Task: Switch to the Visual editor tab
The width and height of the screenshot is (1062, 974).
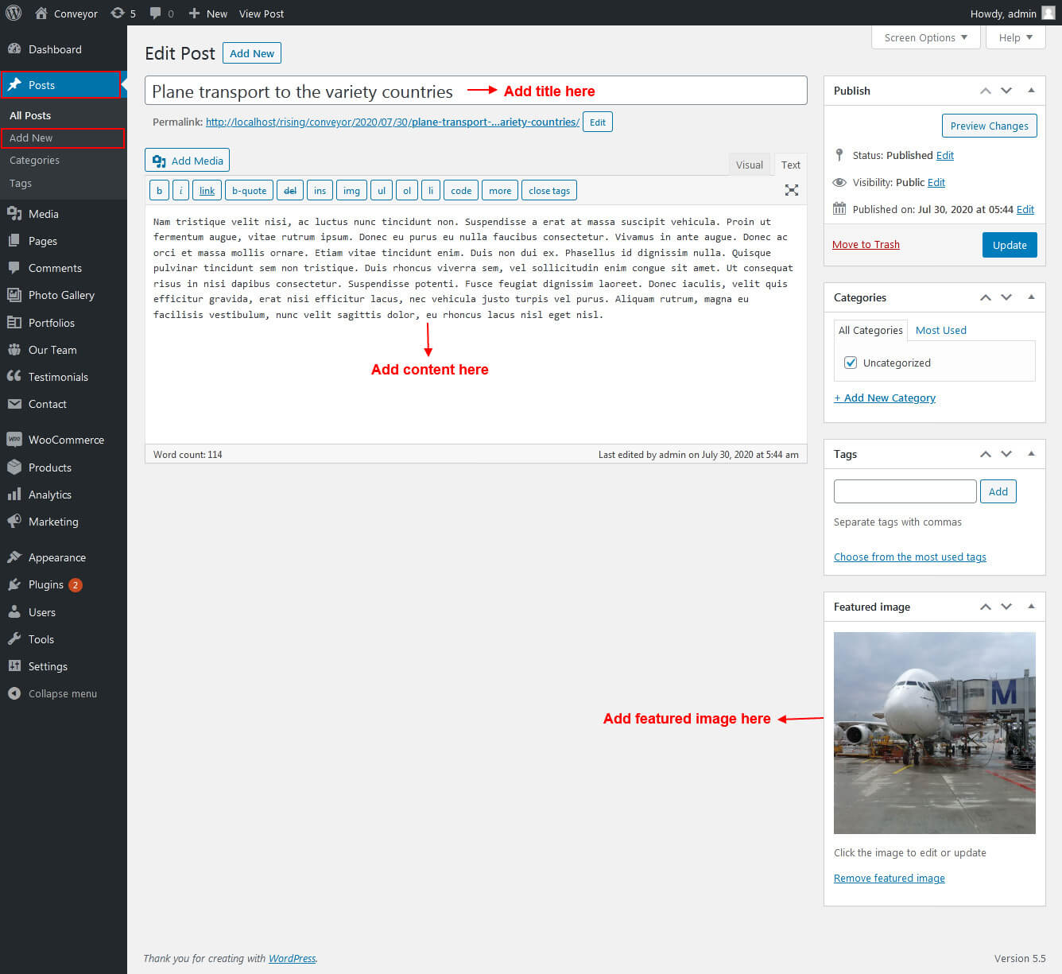Action: (749, 165)
